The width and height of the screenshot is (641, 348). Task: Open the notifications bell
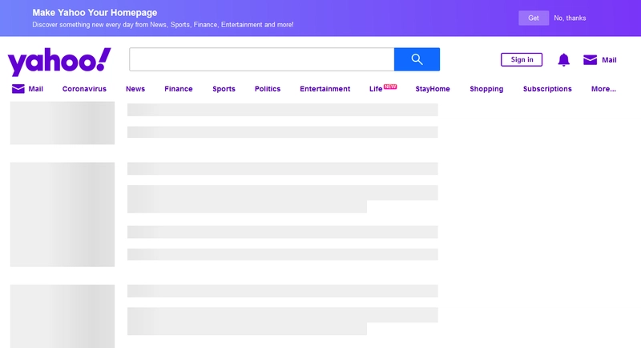tap(563, 60)
